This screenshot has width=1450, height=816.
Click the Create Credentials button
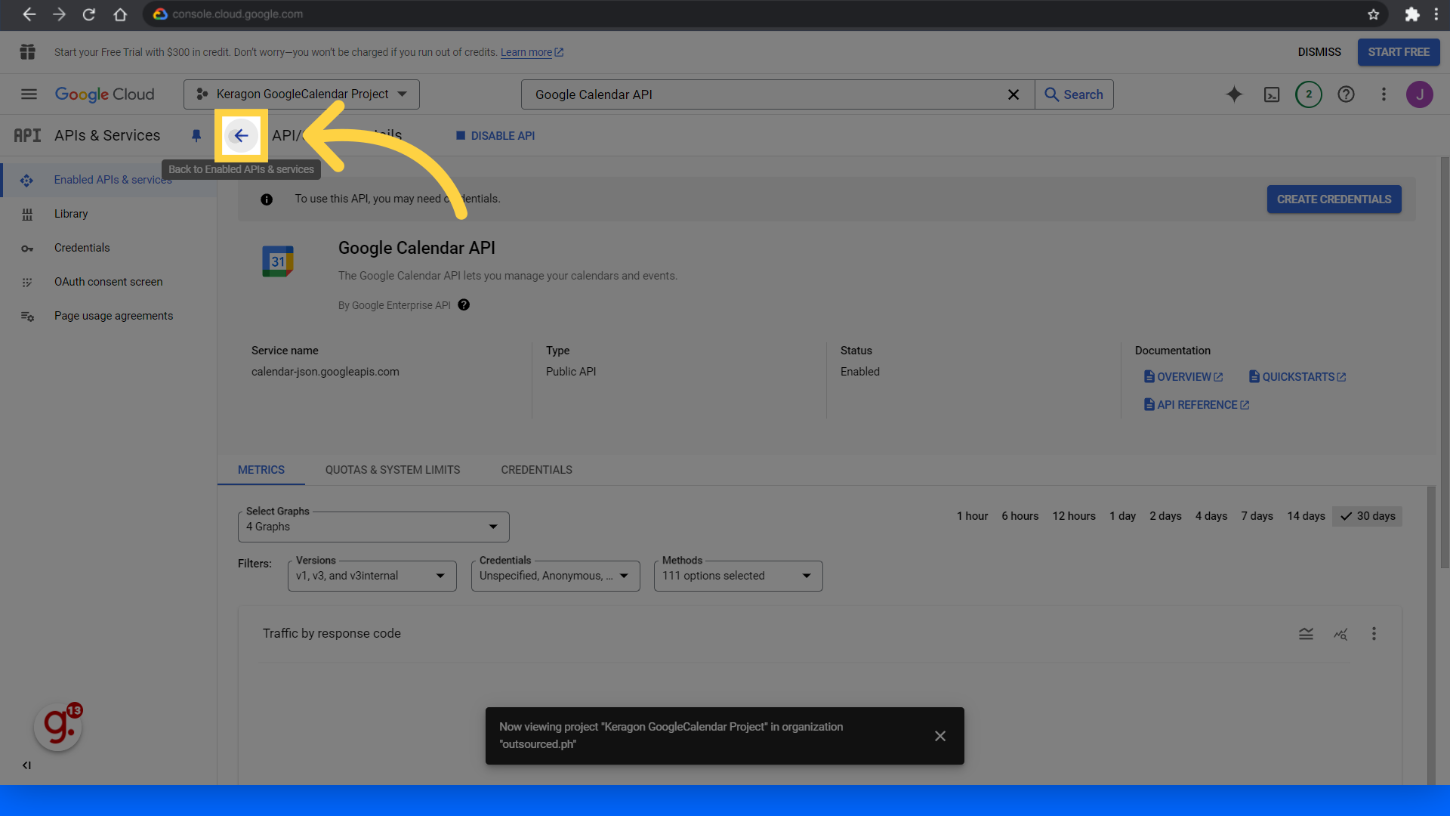point(1334,199)
